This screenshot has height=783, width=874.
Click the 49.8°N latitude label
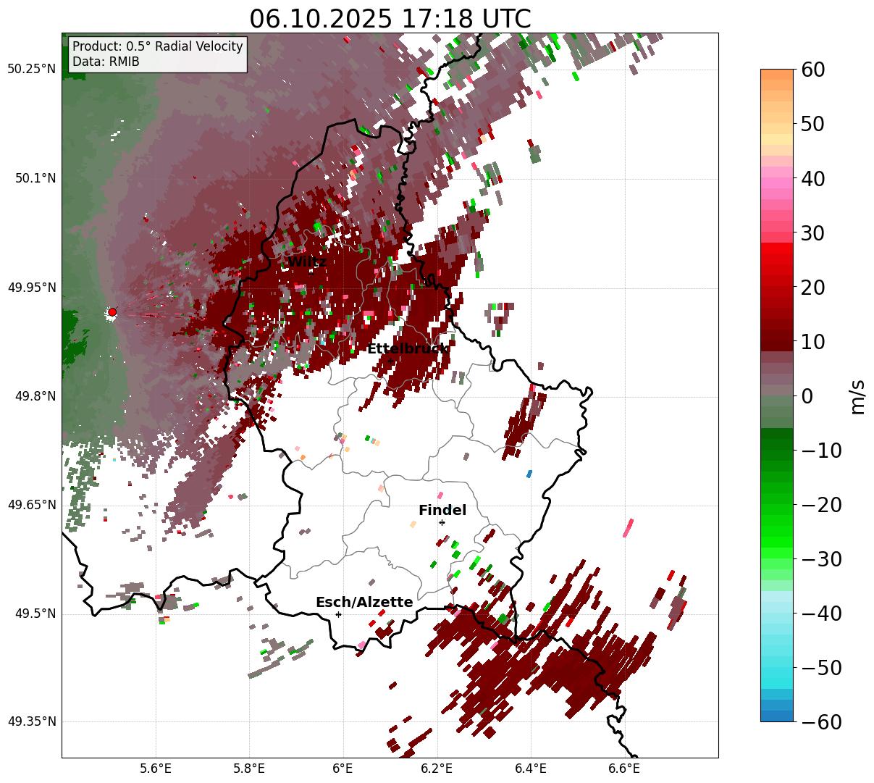pyautogui.click(x=35, y=396)
